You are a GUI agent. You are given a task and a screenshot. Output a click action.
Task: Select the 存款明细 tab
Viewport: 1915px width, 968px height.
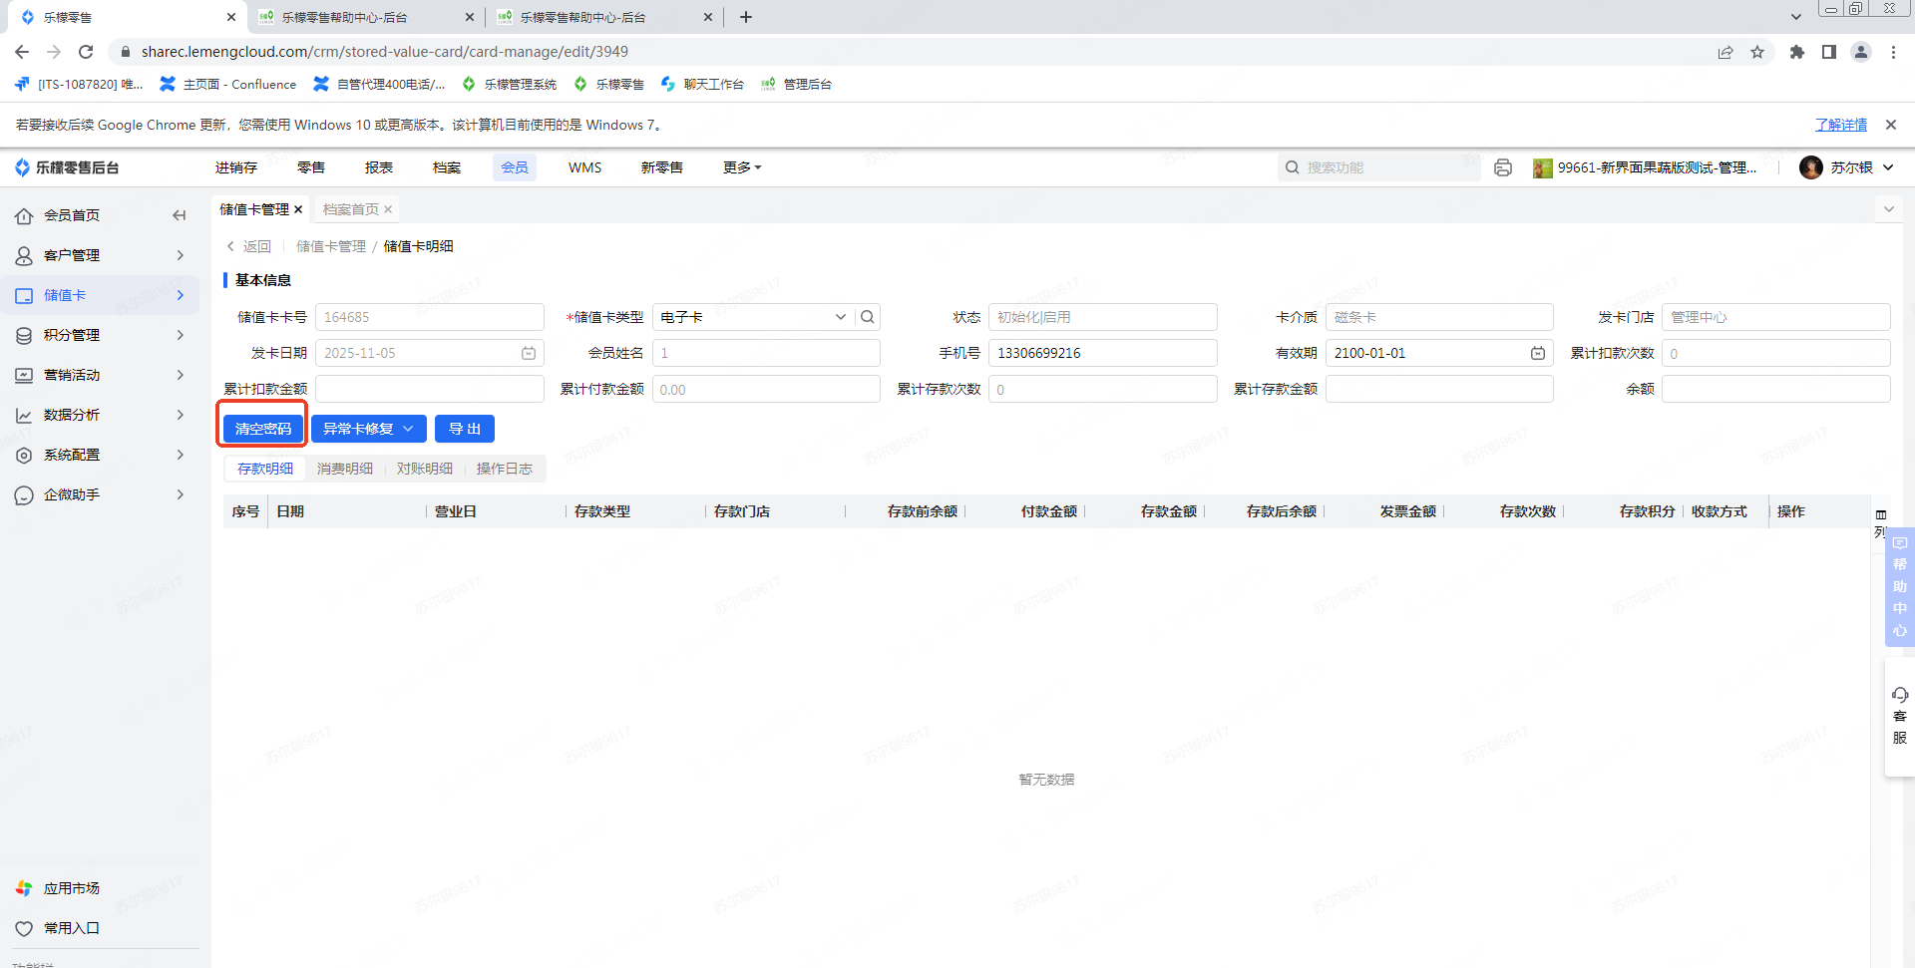265,469
